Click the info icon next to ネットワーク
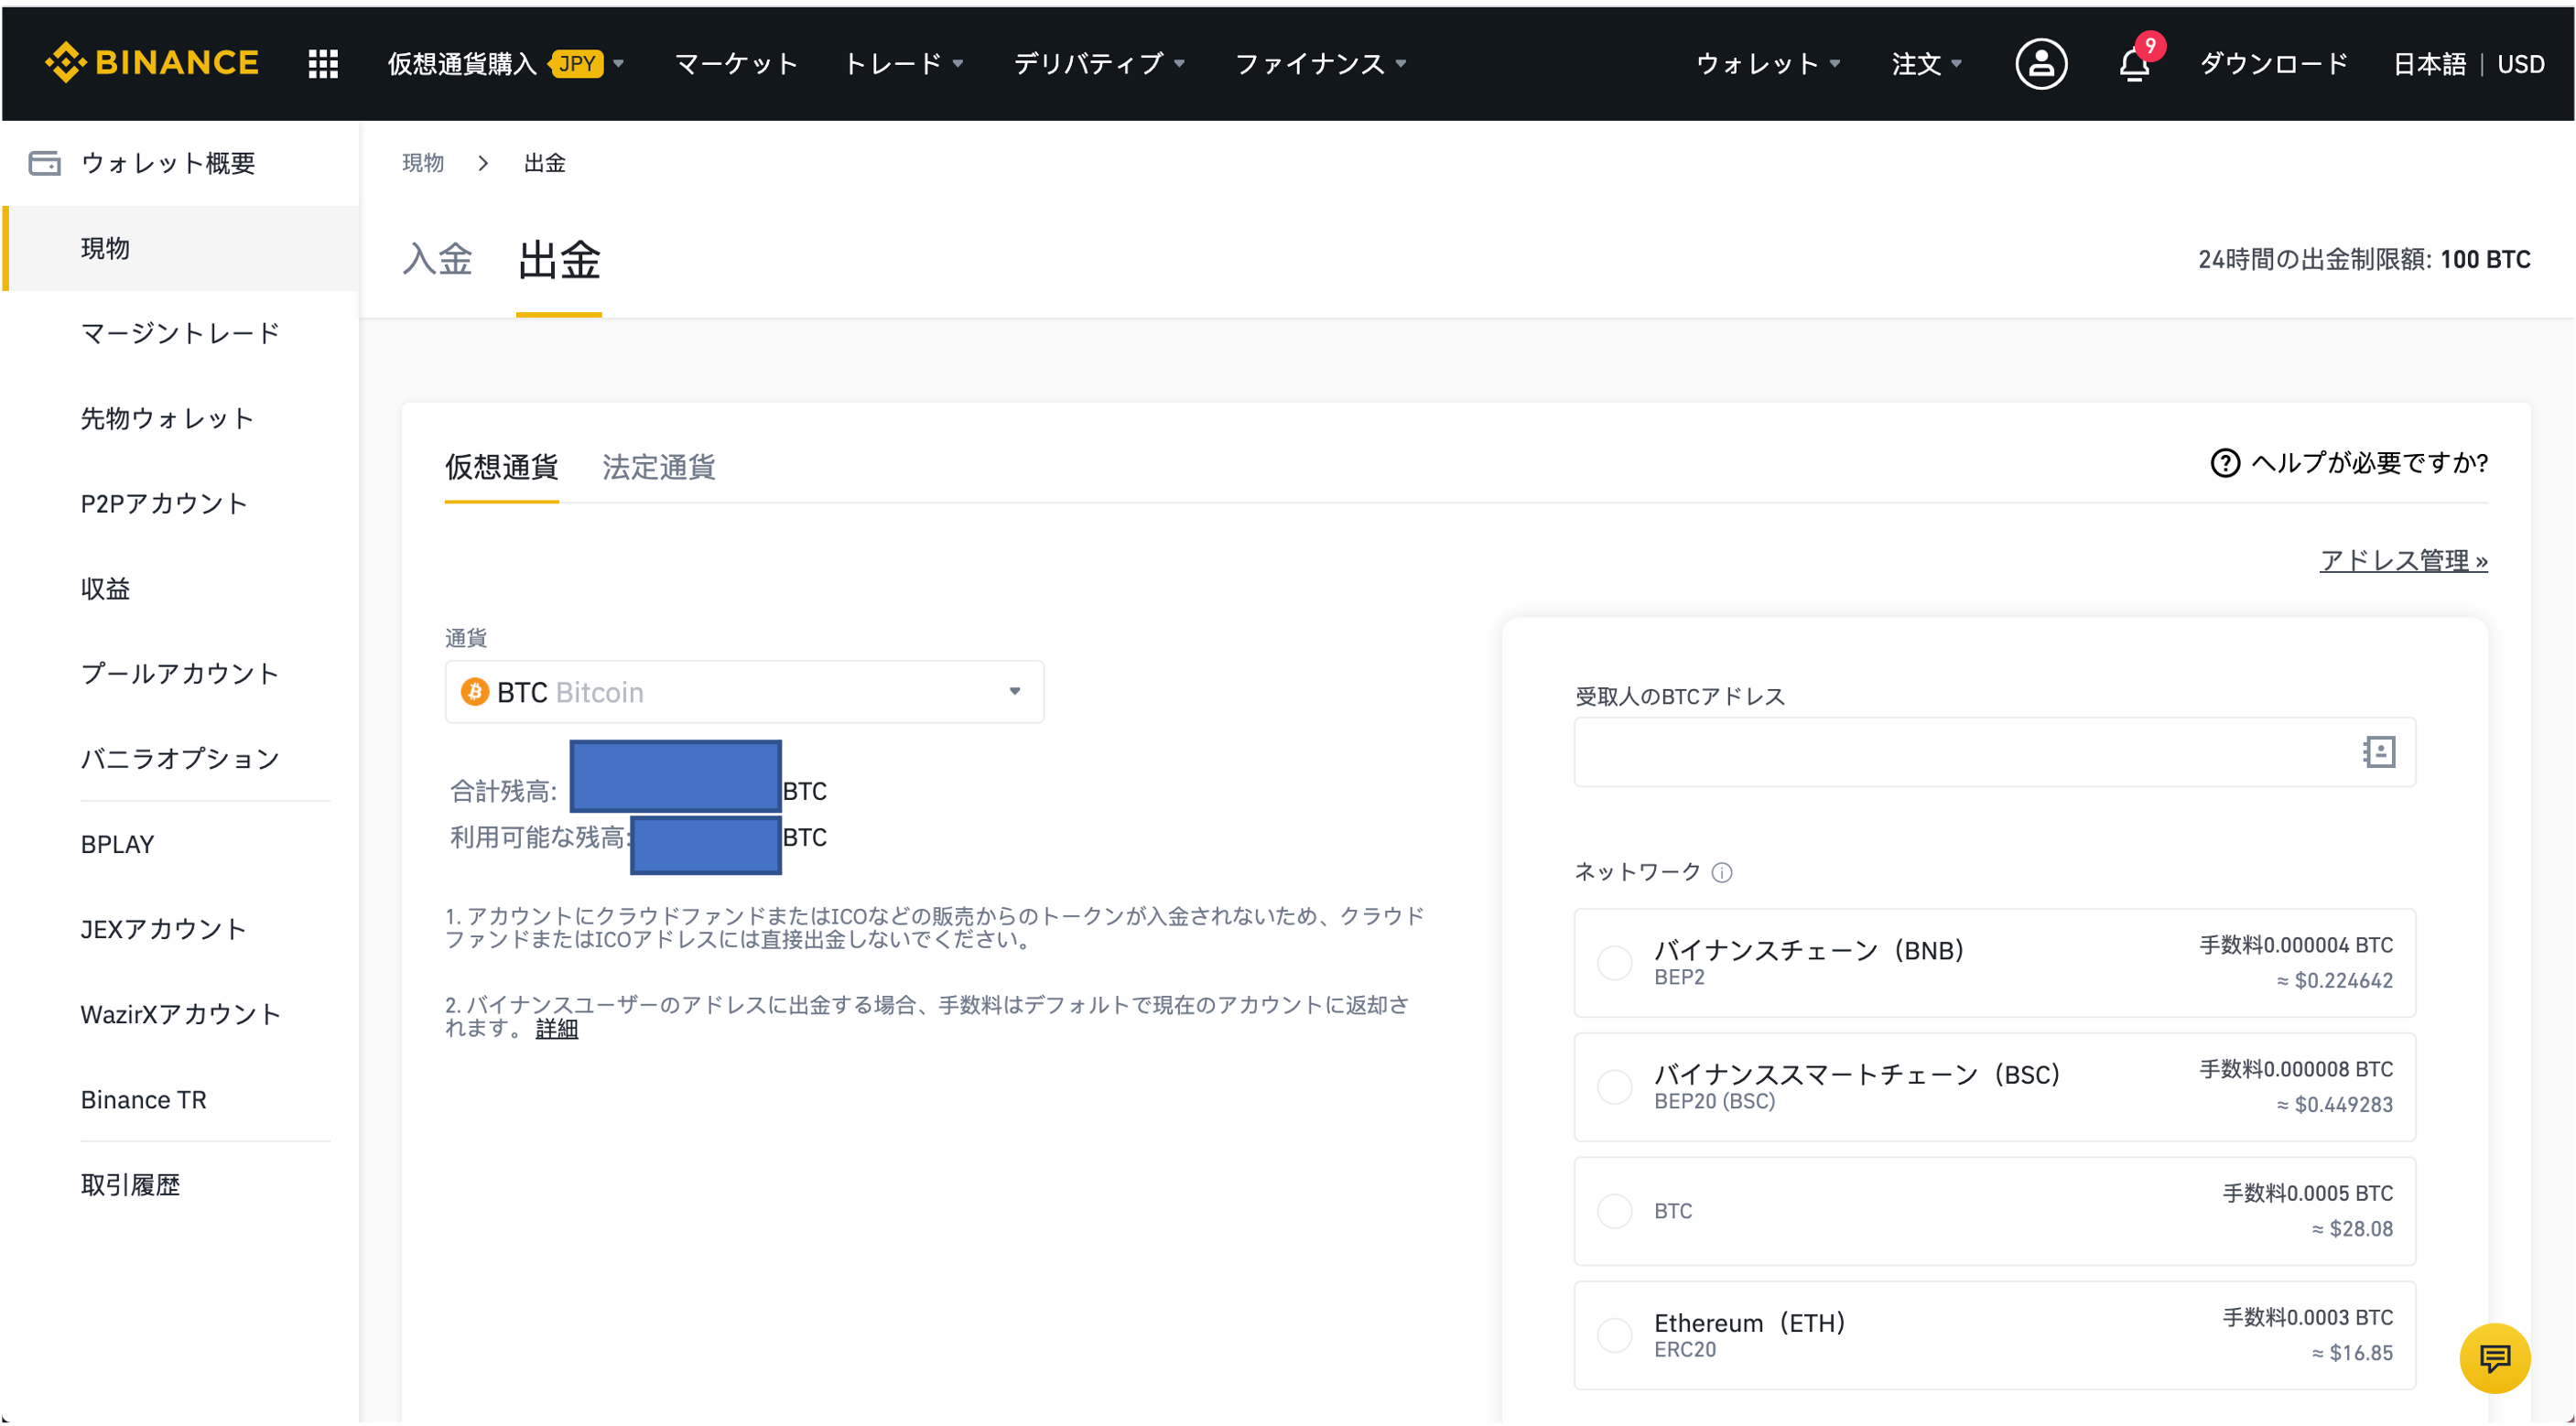This screenshot has width=2576, height=1426. click(1722, 872)
